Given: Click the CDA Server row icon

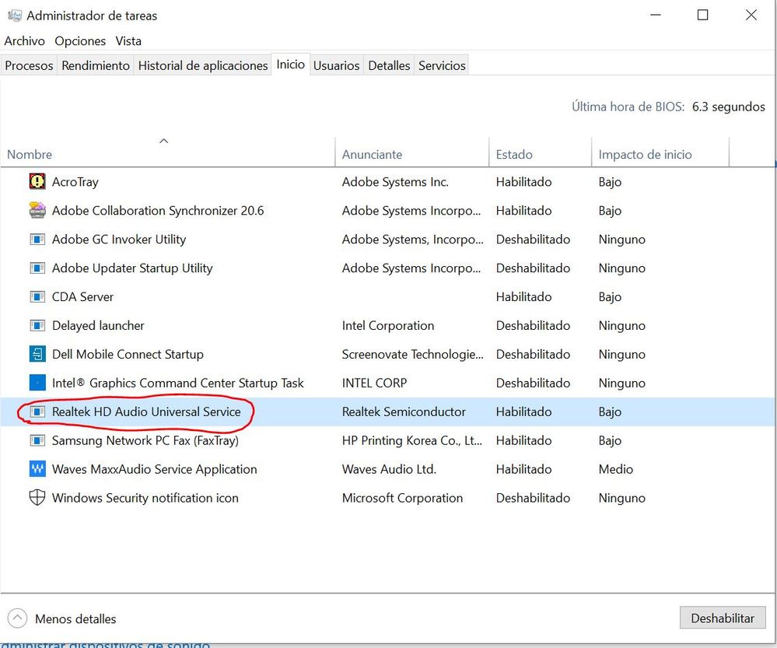Looking at the screenshot, I should (x=37, y=297).
